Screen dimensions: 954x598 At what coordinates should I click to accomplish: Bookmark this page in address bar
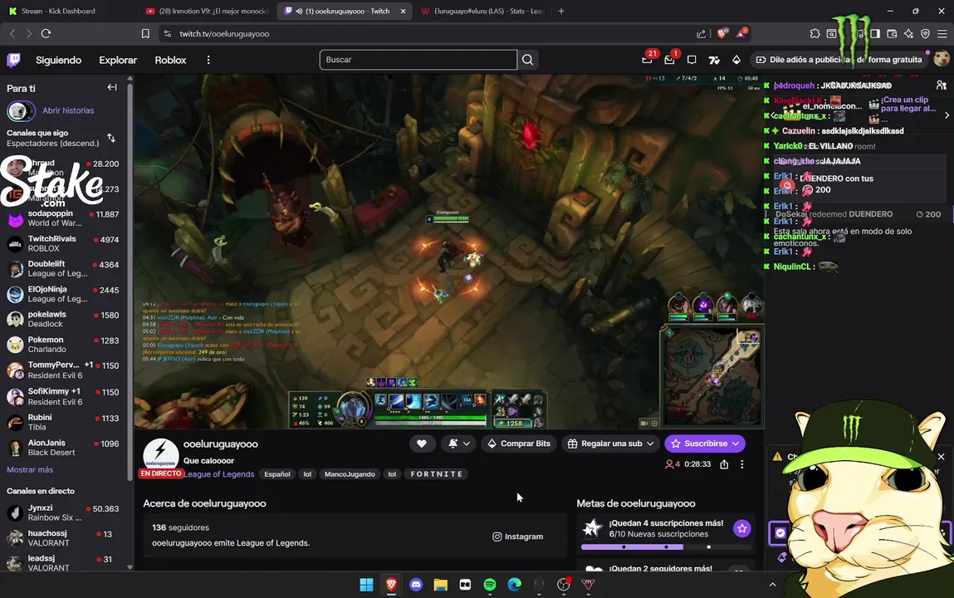145,33
